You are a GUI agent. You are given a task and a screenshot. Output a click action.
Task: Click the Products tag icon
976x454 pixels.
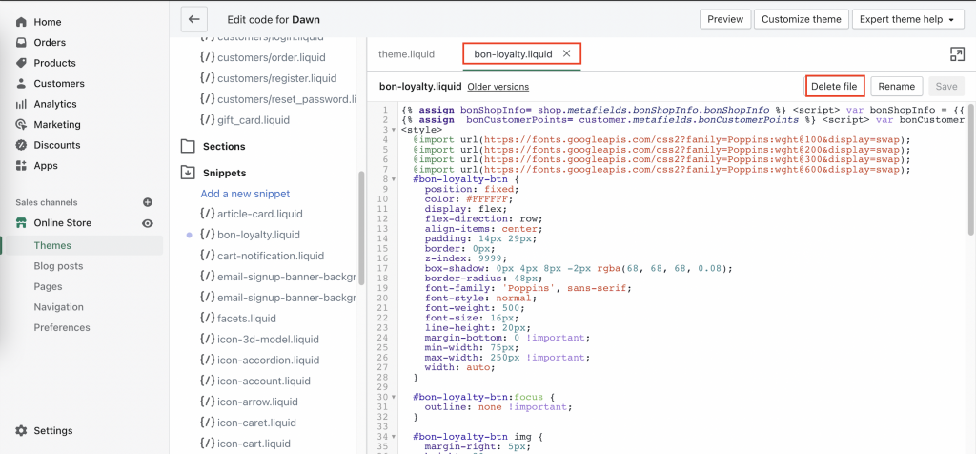(x=22, y=63)
